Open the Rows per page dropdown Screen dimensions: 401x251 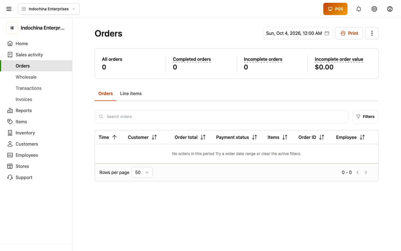tap(142, 172)
